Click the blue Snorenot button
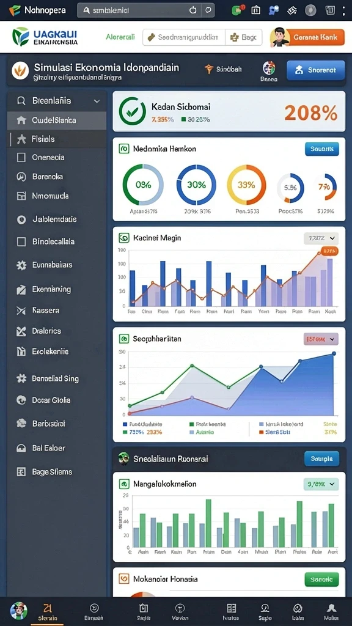The width and height of the screenshot is (352, 626). tap(316, 70)
